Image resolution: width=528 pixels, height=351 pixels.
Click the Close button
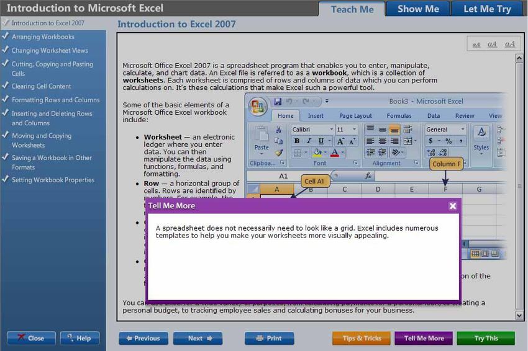(x=31, y=338)
